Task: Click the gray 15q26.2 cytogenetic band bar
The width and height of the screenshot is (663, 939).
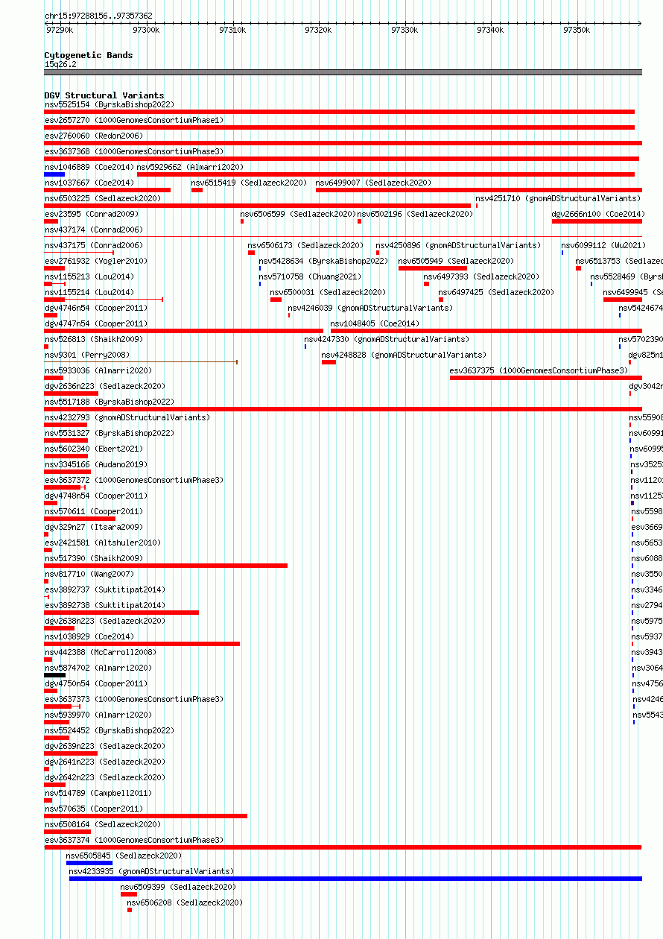Action: 343,72
